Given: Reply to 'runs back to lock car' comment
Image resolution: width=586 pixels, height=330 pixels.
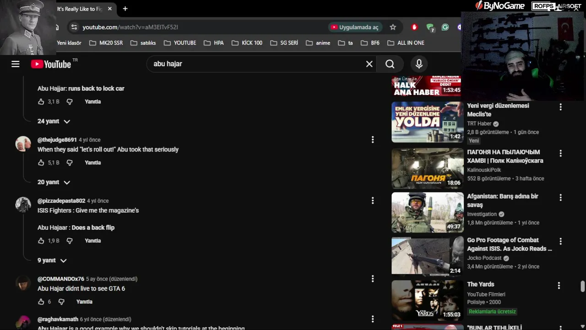Looking at the screenshot, I should (92, 102).
